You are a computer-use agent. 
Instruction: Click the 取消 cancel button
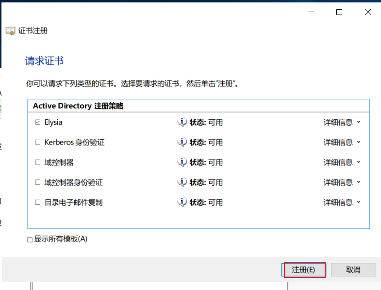pyautogui.click(x=353, y=270)
